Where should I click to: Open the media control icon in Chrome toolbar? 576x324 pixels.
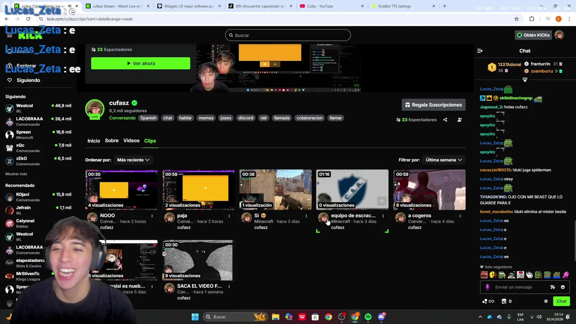(x=547, y=19)
